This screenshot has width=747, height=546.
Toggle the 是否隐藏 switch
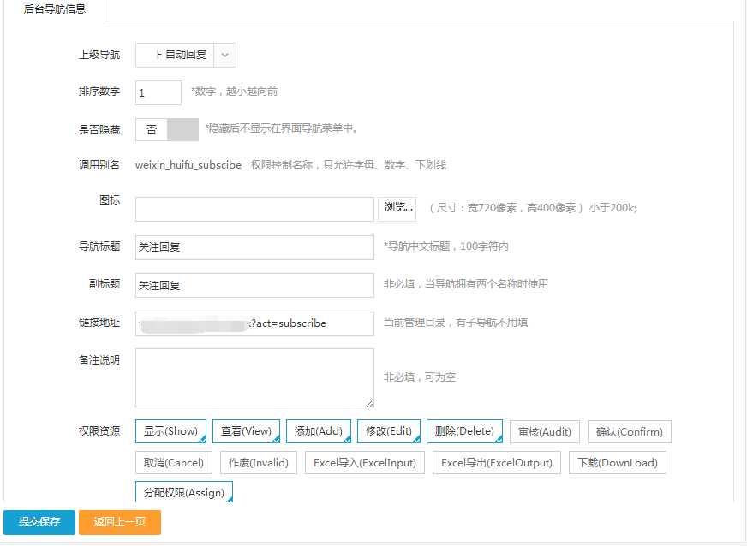click(x=167, y=129)
